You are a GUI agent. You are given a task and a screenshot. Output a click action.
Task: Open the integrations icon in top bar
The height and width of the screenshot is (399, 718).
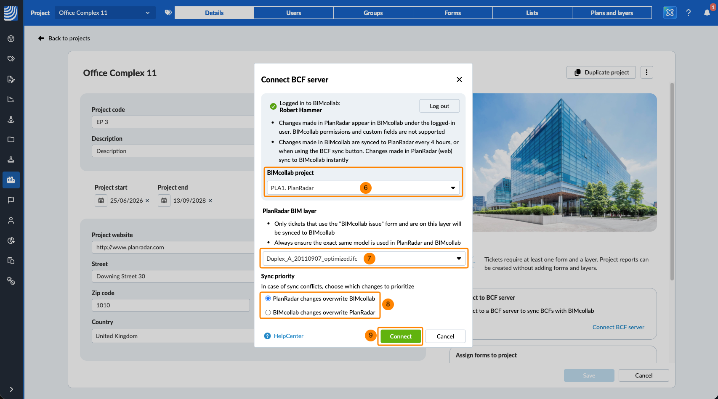point(670,13)
